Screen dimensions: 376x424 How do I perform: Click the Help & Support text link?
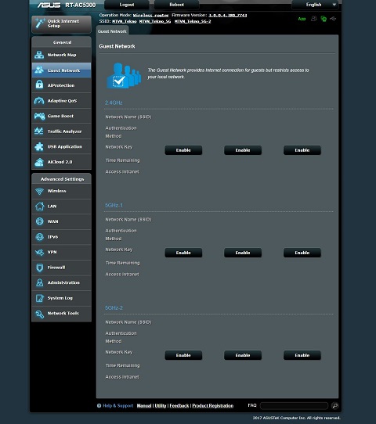118,405
